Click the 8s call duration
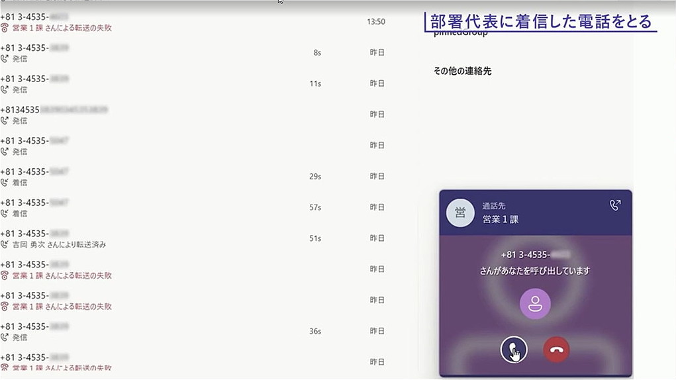This screenshot has height=380, width=676. [x=317, y=52]
